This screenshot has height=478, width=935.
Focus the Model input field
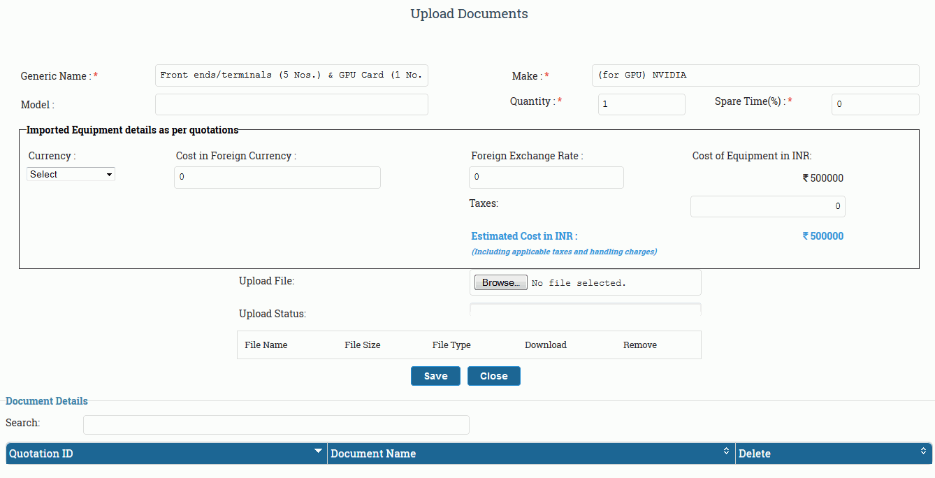[x=291, y=105]
